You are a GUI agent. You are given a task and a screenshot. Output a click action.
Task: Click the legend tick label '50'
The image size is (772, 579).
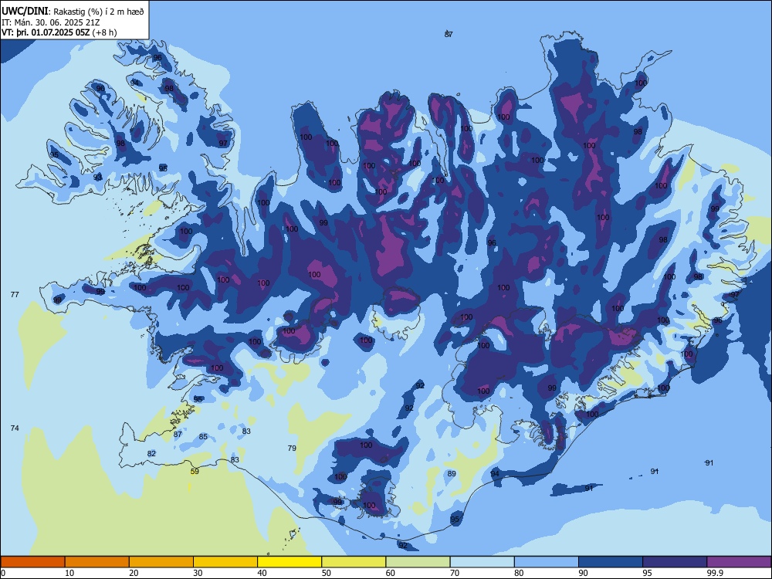326,573
